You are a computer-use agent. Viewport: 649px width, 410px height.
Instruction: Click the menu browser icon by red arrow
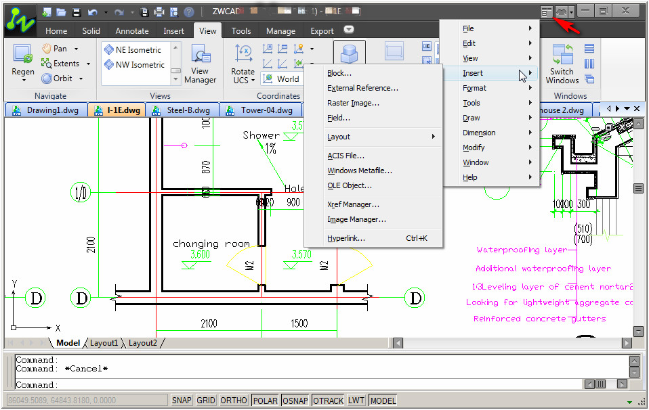pos(547,12)
